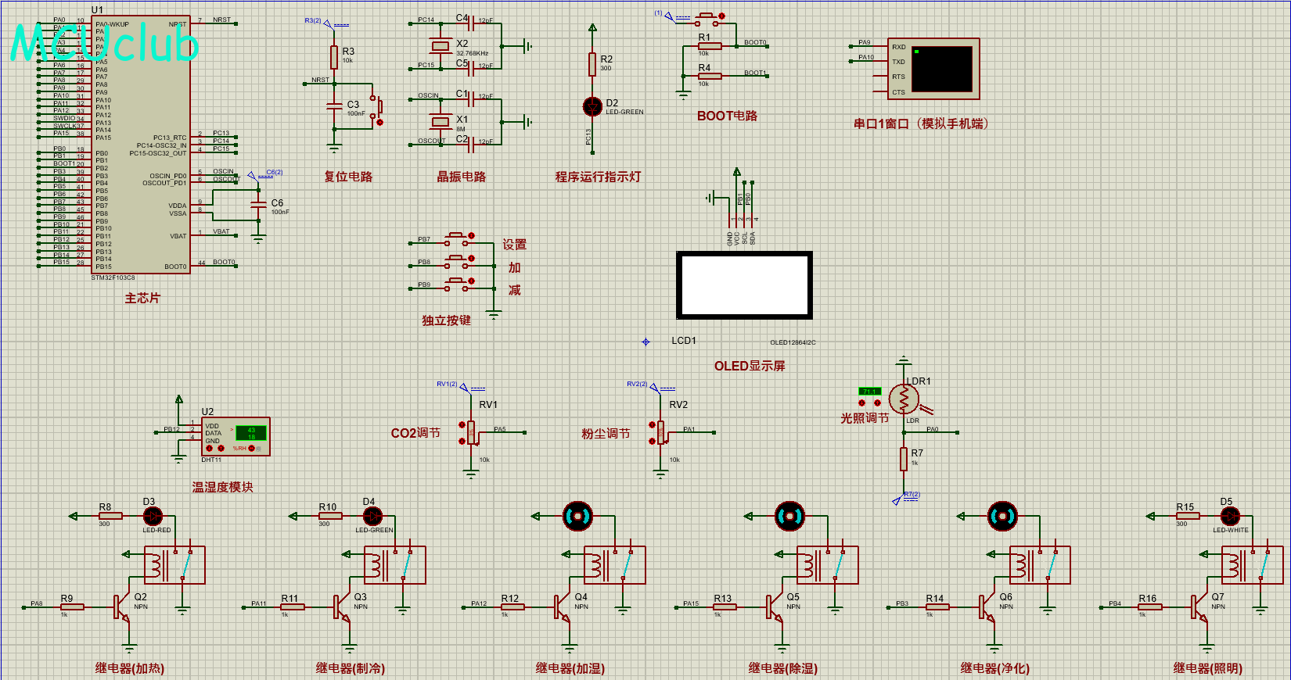Select the 串口1窗口 label

pos(923,123)
